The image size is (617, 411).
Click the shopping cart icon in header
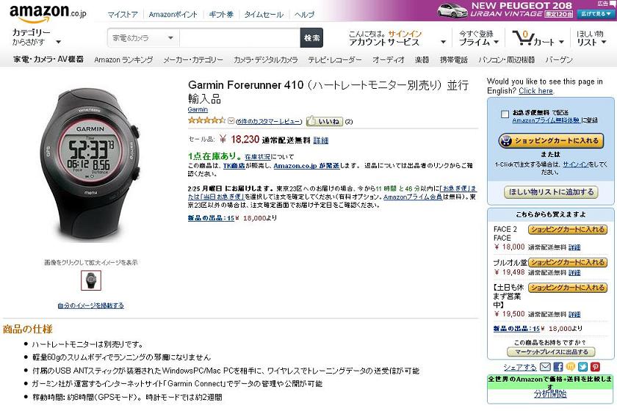point(522,38)
